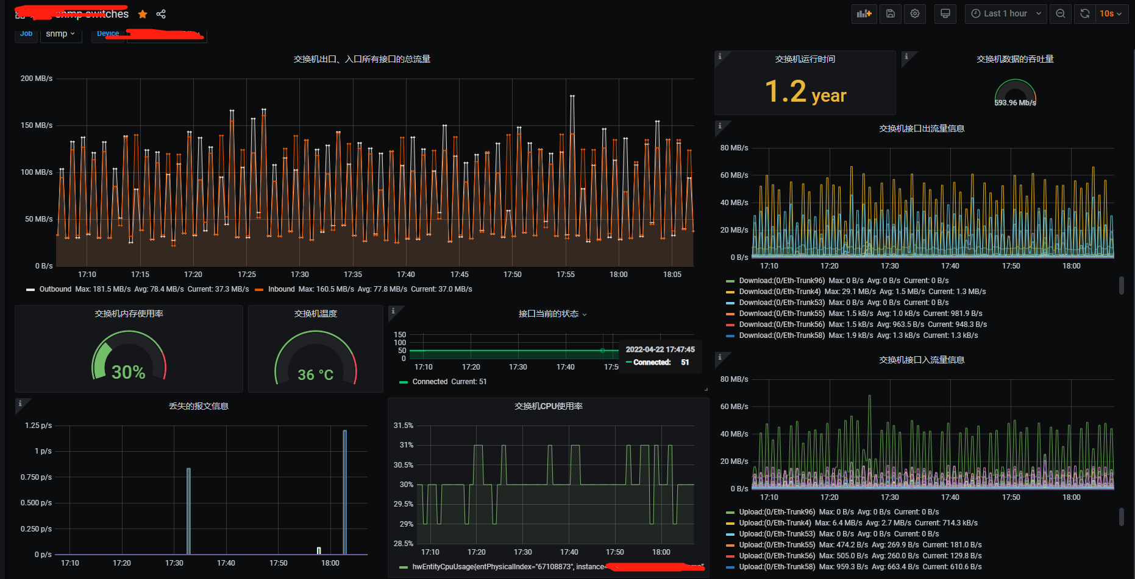Open menu of 交换机CPU使用率 panel title
The width and height of the screenshot is (1135, 579).
[x=548, y=406]
